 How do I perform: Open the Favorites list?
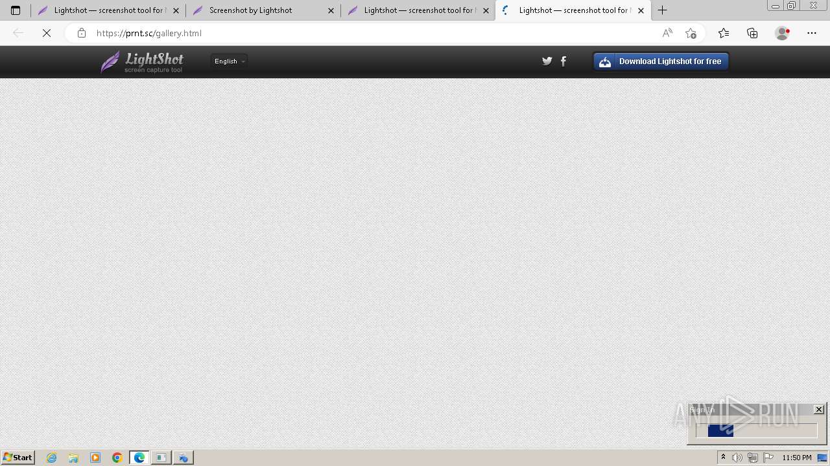724,33
